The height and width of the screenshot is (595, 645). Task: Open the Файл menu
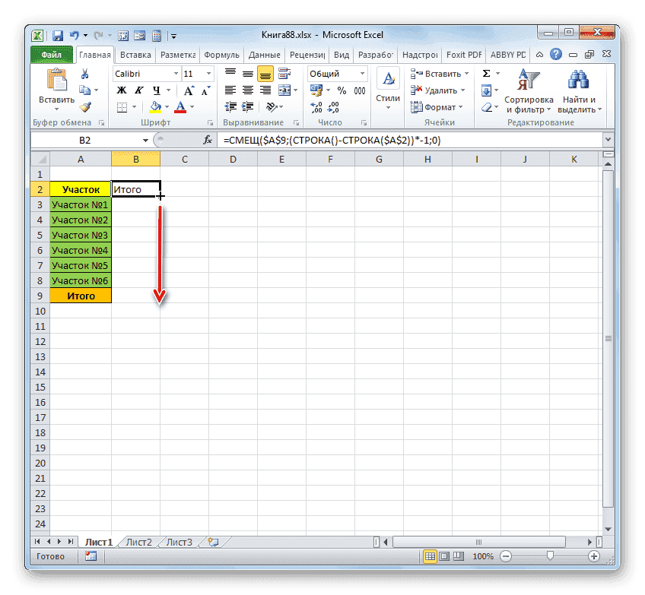point(50,54)
